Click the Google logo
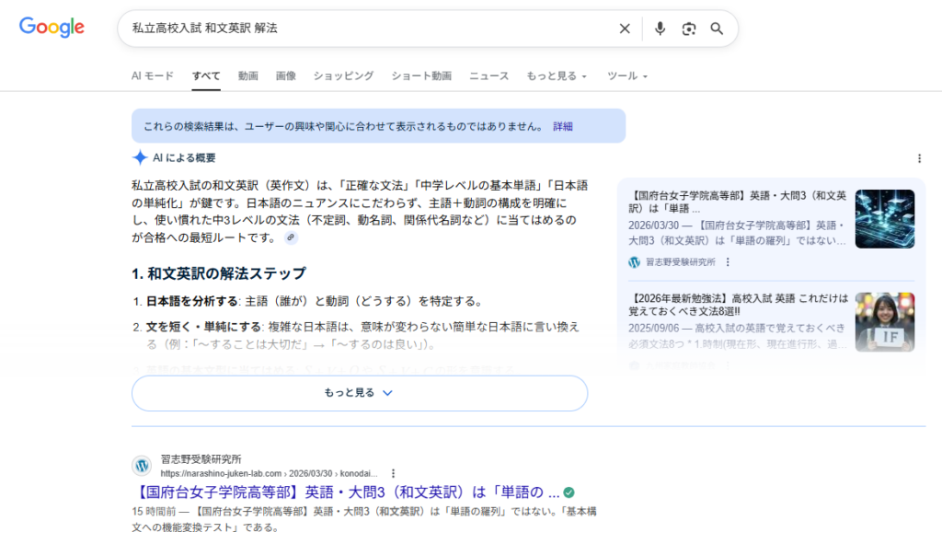This screenshot has height=544, width=942. [x=52, y=28]
